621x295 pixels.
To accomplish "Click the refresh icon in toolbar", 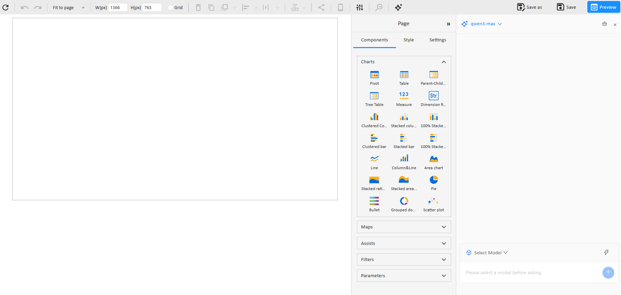I will [6, 7].
